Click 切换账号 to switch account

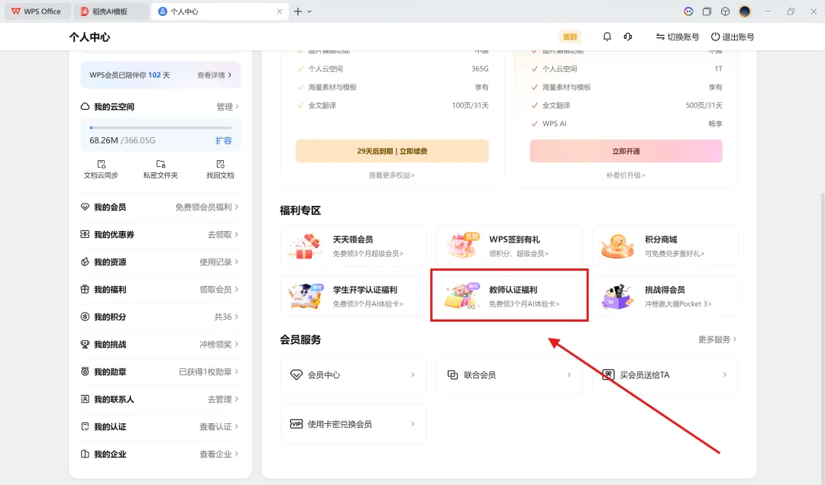click(x=677, y=37)
